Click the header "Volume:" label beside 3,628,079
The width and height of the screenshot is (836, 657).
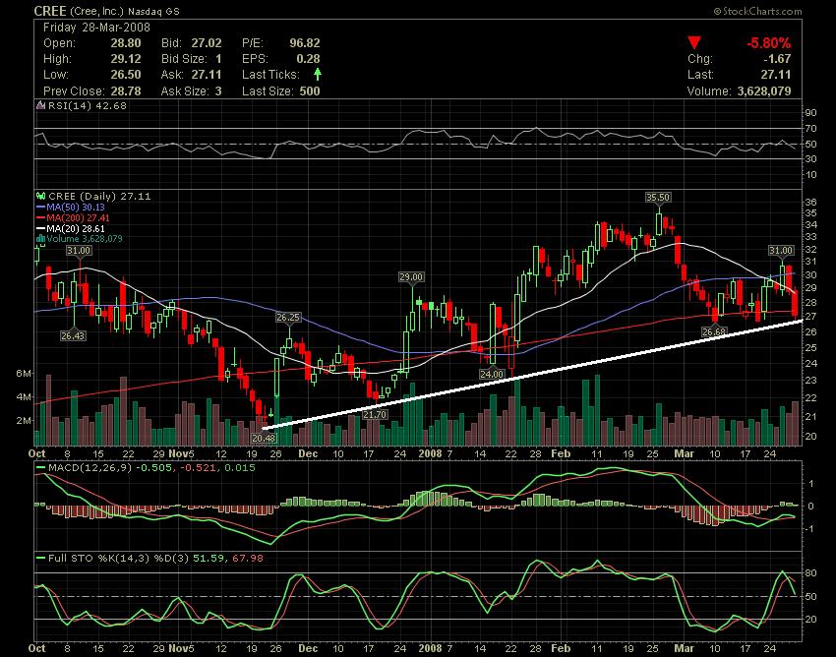coord(710,90)
